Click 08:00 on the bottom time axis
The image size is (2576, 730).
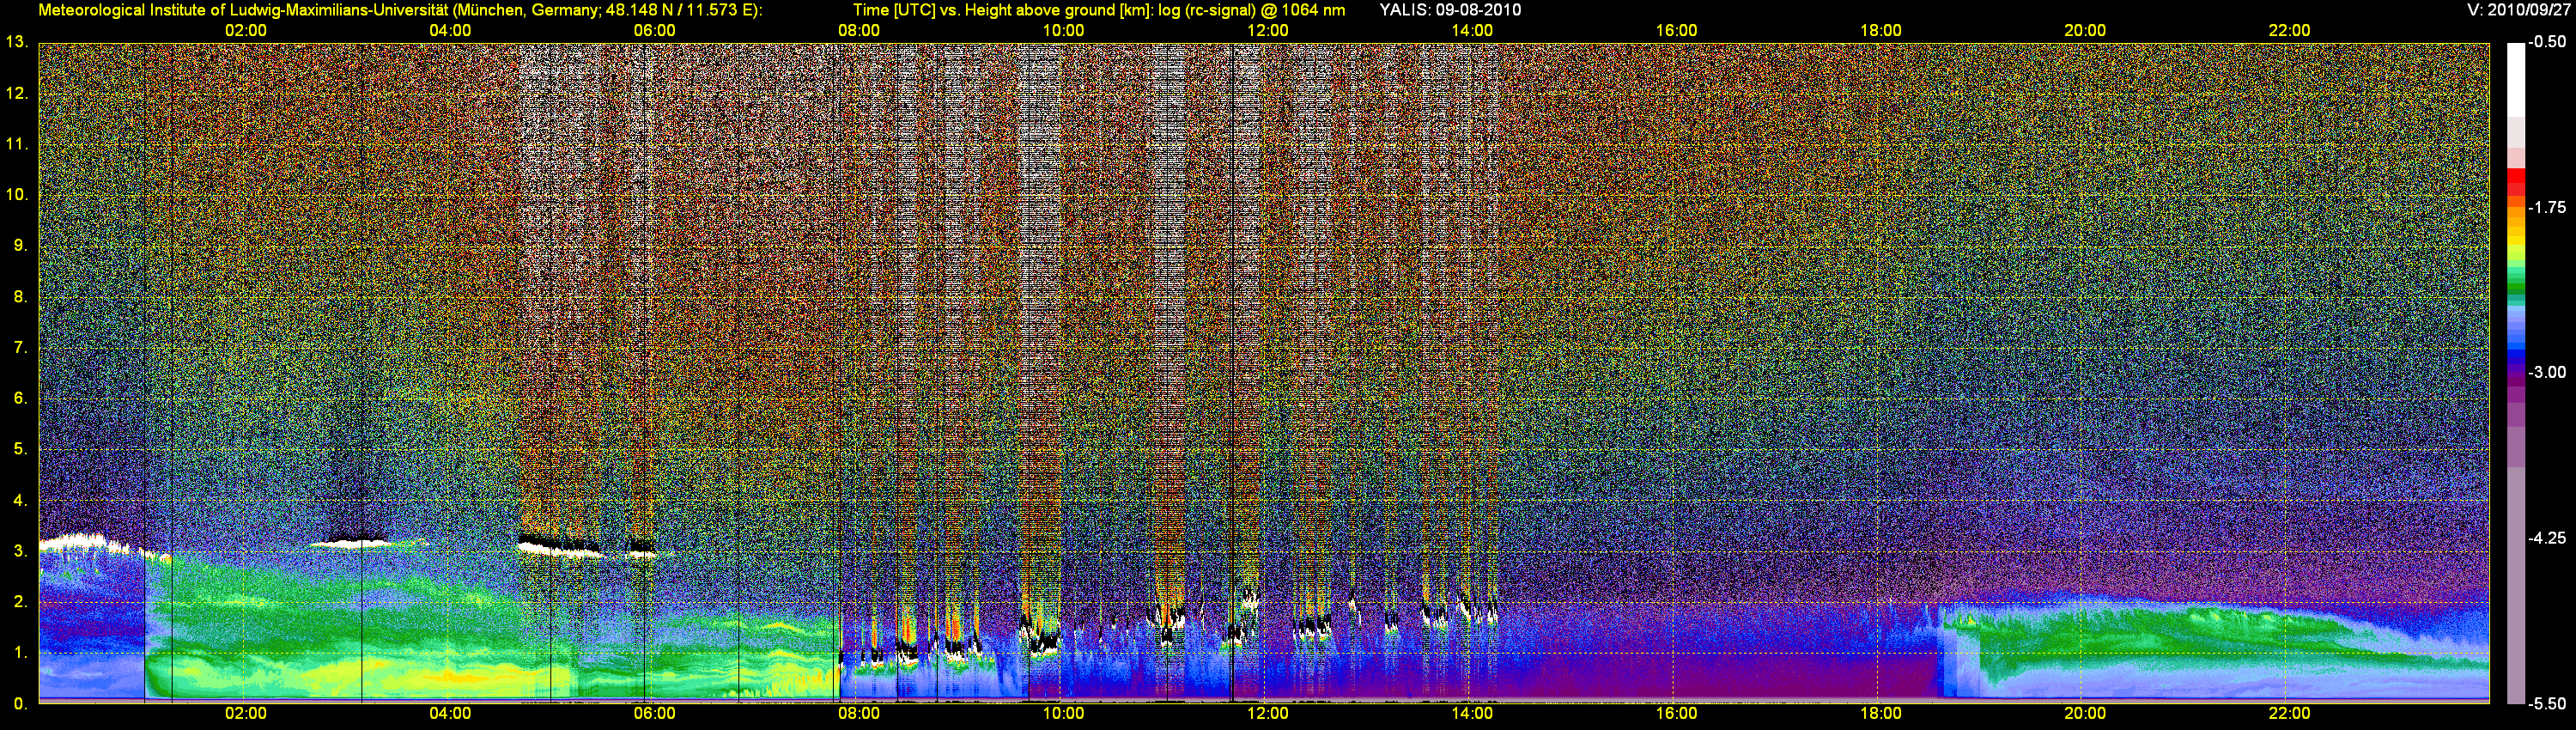point(859,714)
